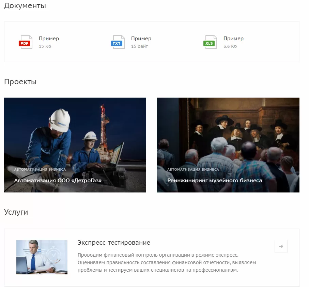
Task: Open the arrow button beside Экспресс-тестирование
Action: 281,246
